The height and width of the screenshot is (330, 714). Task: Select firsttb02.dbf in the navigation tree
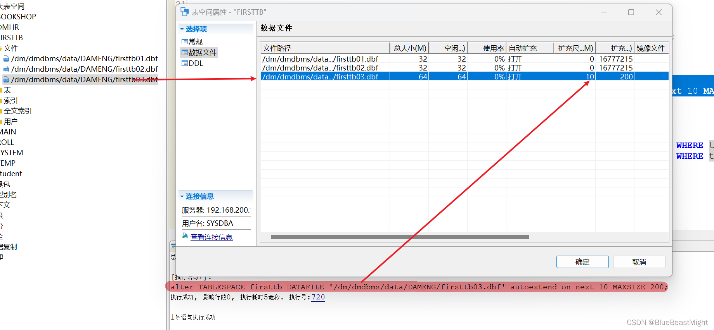[x=85, y=69]
